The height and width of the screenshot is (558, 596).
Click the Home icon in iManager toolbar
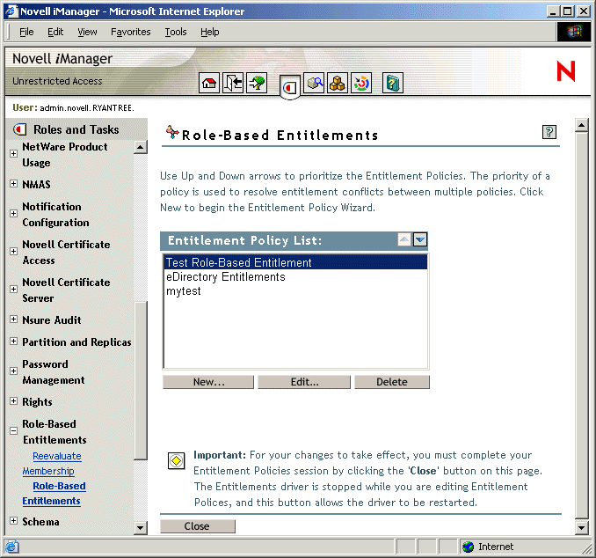click(x=209, y=83)
